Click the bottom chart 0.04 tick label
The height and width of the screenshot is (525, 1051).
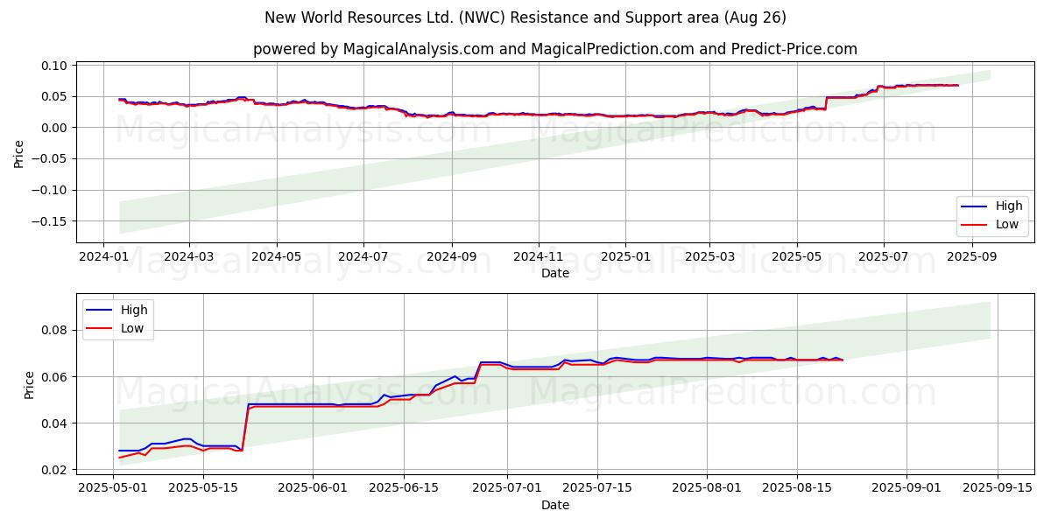[x=54, y=423]
